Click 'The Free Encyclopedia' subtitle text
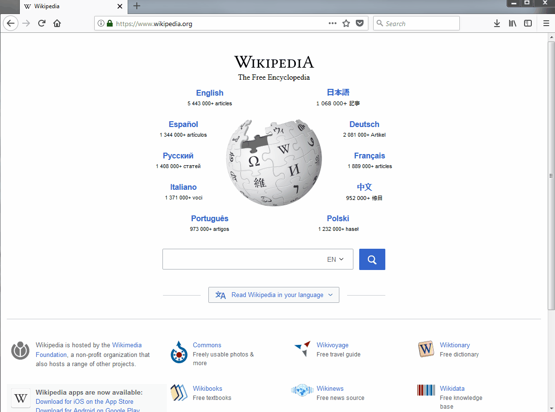Viewport: 555px width, 412px height. point(274,77)
